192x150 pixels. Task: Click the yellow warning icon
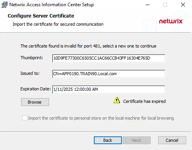[117, 100]
